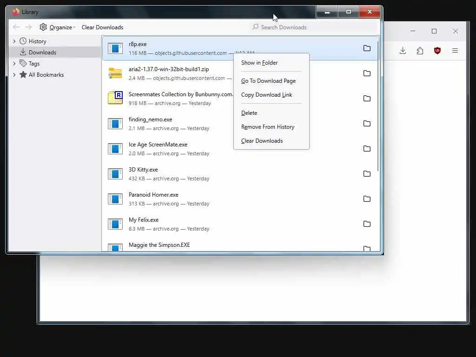The image size is (476, 357).
Task: Select Paranoid Homer.exe entry
Action: (x=240, y=199)
